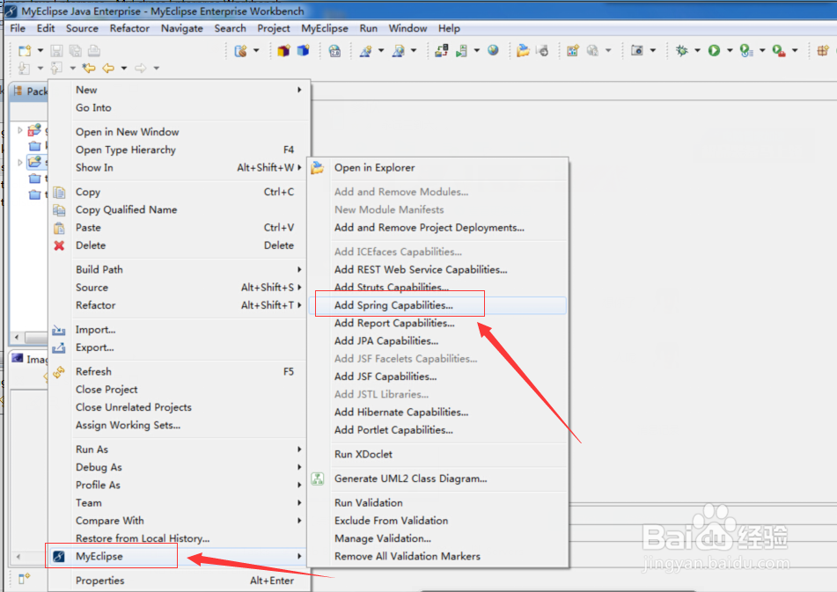This screenshot has height=592, width=837.
Task: Choose Add Spring Capabilities from submenu
Action: (x=437, y=305)
